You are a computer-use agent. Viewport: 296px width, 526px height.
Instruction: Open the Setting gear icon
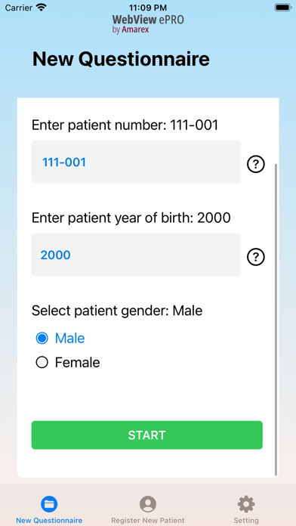click(x=246, y=504)
